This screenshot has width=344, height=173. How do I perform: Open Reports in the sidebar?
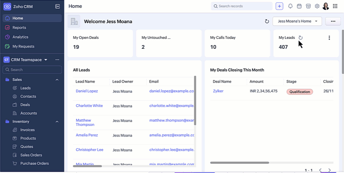click(19, 27)
